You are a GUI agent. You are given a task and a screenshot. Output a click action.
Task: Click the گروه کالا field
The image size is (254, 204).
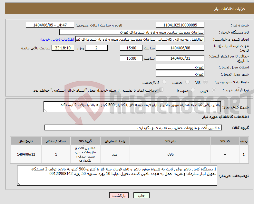[133, 127]
